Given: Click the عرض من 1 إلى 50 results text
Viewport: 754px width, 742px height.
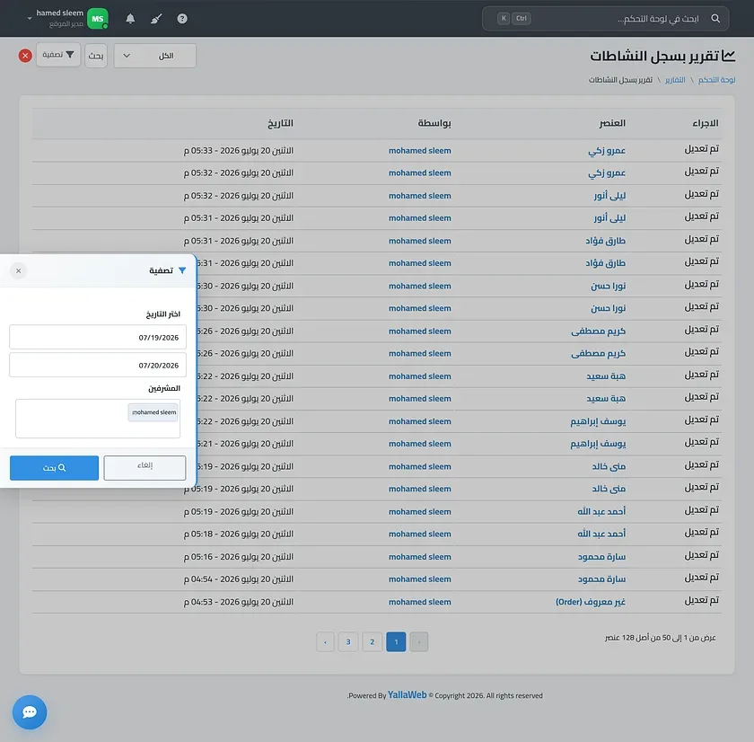Looking at the screenshot, I should point(661,638).
